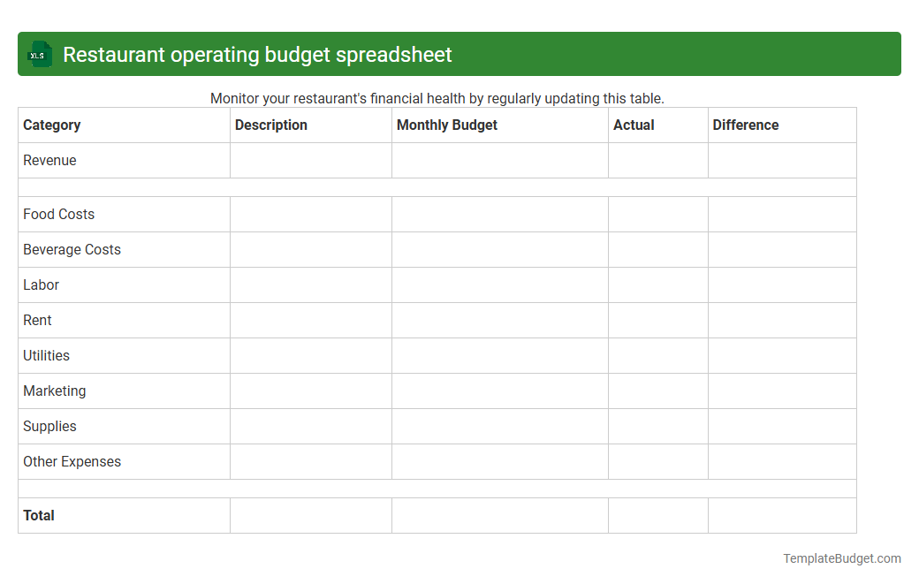Click the Food Costs row label
919x584 pixels.
pos(58,214)
